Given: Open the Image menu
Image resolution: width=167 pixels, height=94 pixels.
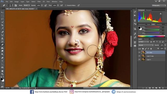Looking at the screenshot, I should 16,2.
